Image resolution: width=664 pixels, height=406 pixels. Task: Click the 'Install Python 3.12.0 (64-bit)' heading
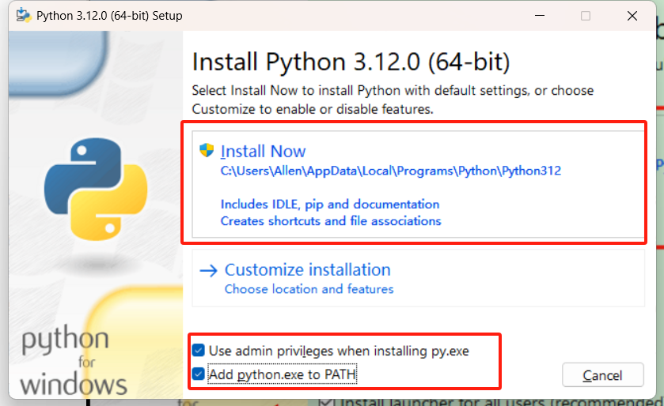[x=351, y=62]
